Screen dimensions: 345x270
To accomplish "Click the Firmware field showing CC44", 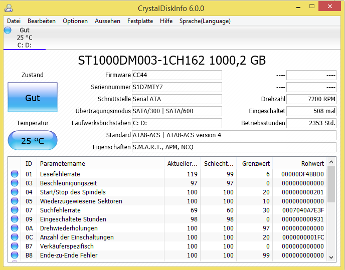I will (177, 75).
